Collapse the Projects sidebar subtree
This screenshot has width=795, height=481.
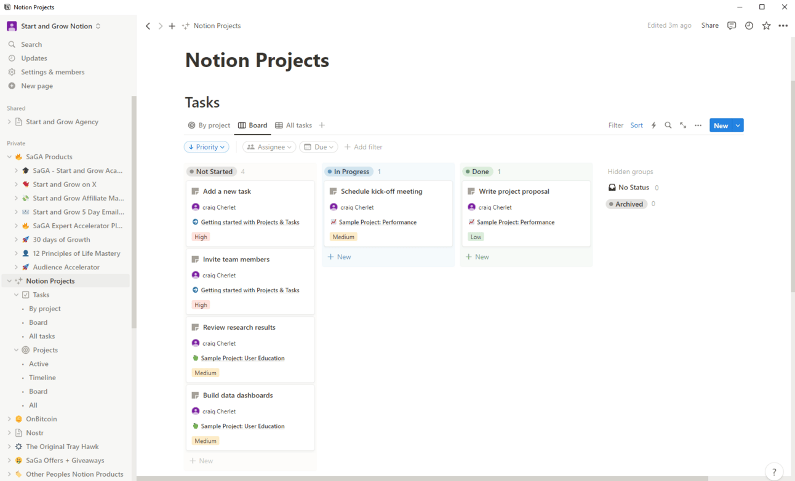click(17, 350)
